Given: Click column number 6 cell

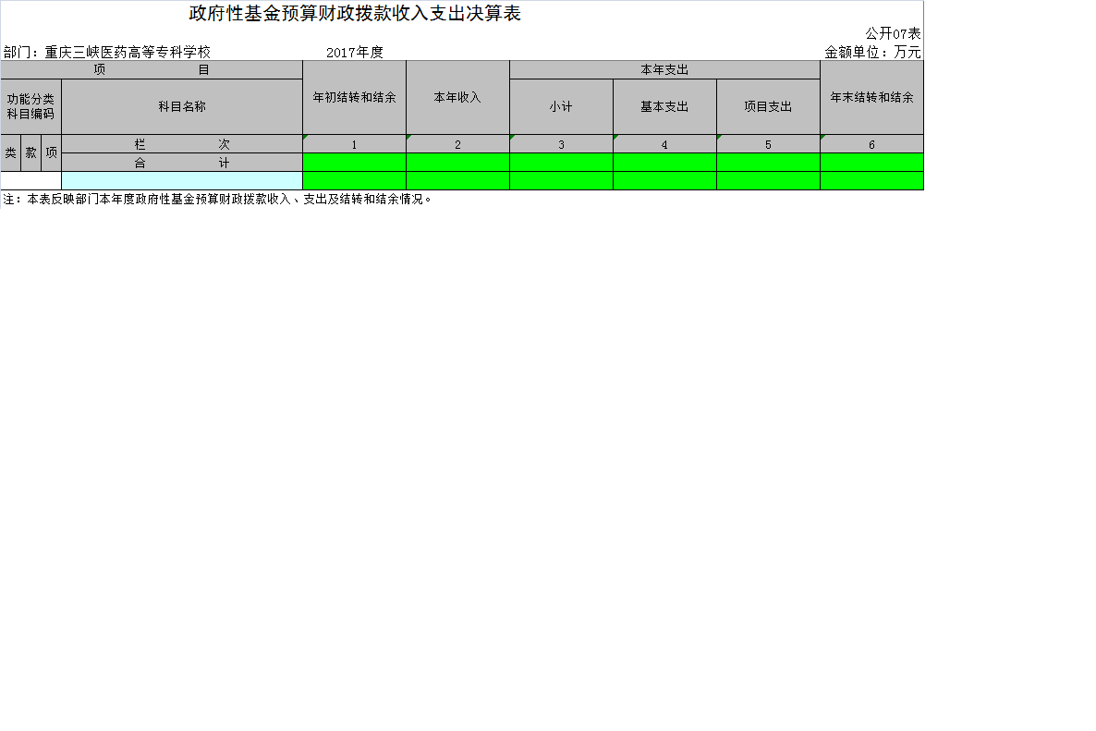Looking at the screenshot, I should coord(871,144).
